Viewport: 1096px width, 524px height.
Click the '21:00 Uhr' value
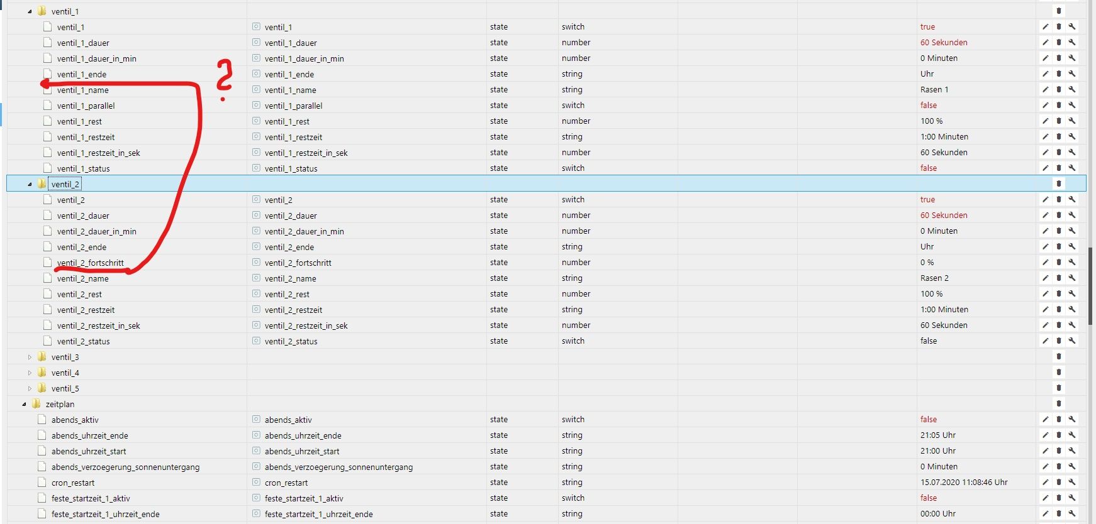937,450
